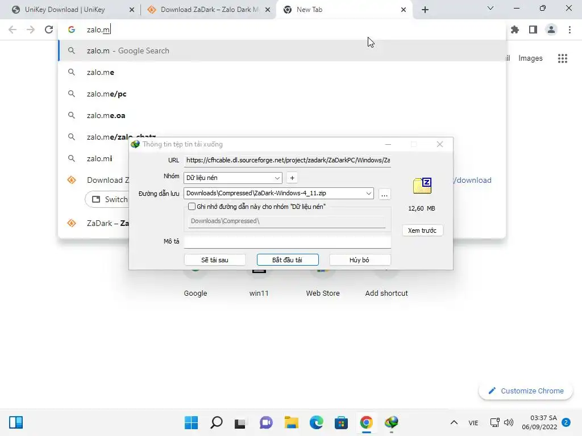The width and height of the screenshot is (582, 436).
Task: Choose the 'zalo.me.oa' suggestion
Action: click(x=282, y=115)
